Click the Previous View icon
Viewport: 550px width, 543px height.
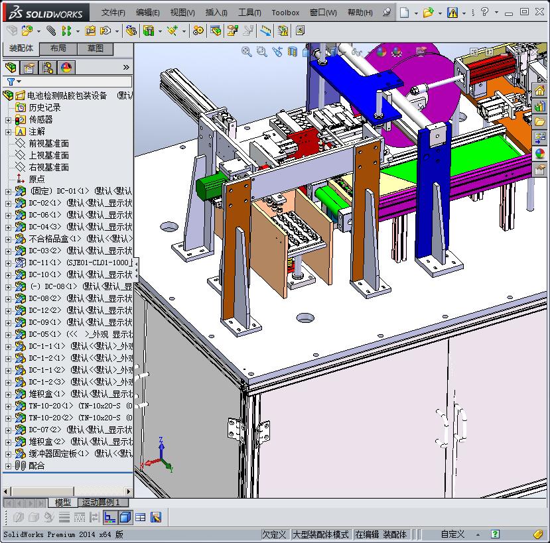coord(277,52)
